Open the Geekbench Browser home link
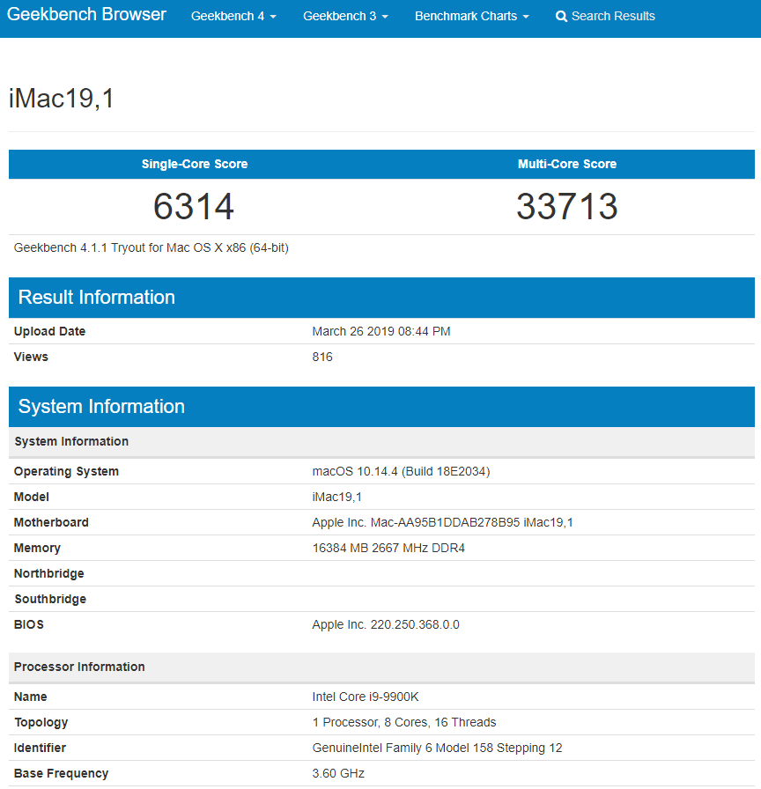761x789 pixels. click(x=86, y=15)
